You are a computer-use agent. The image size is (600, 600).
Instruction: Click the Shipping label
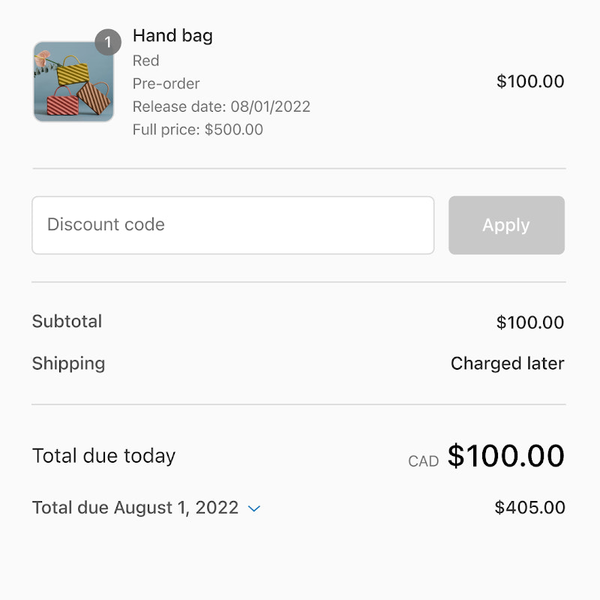(x=68, y=364)
